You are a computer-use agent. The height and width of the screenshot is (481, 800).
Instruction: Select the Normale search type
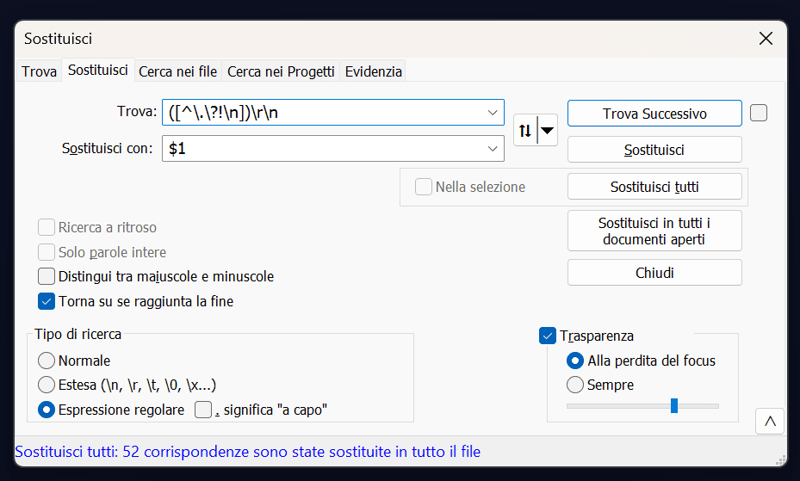pyautogui.click(x=47, y=361)
